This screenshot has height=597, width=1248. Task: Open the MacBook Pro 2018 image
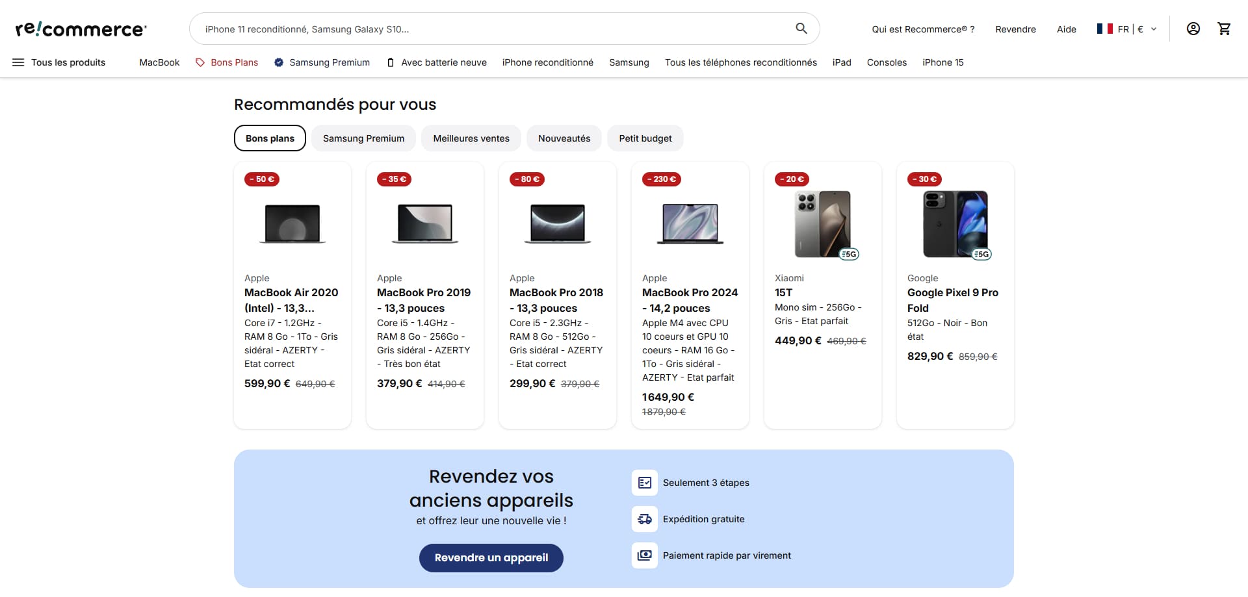(x=558, y=223)
